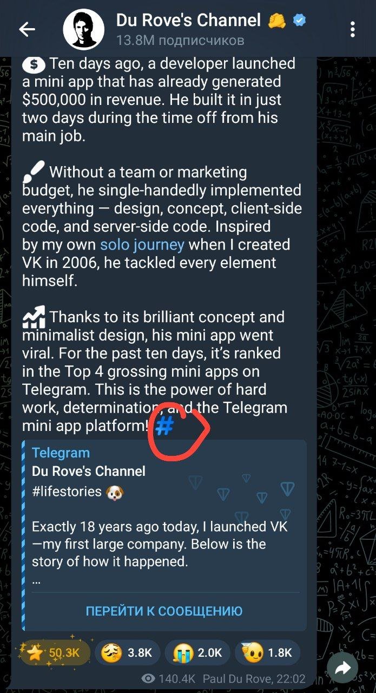Tap the share forward arrow icon

[343, 669]
